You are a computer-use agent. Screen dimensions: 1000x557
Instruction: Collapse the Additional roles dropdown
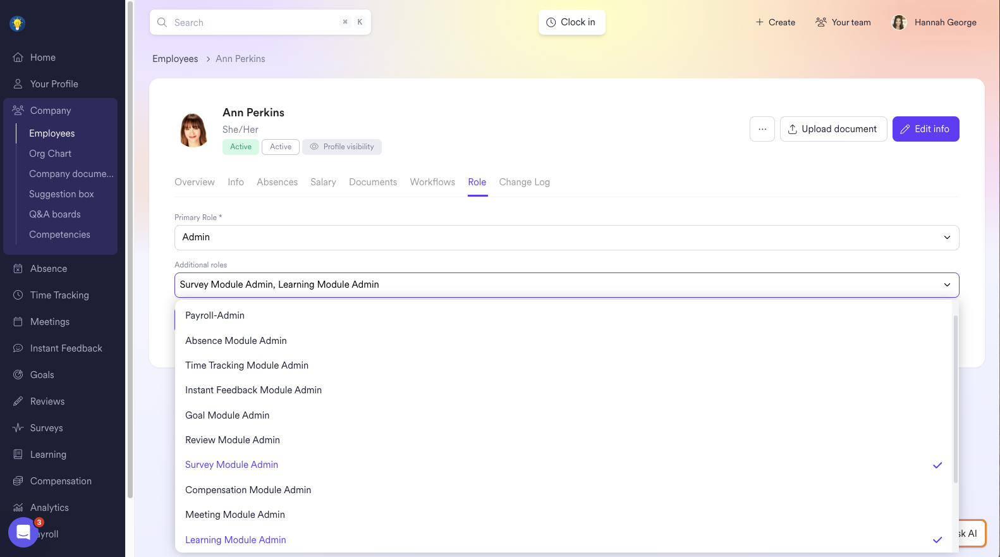tap(946, 285)
